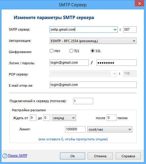This screenshot has width=146, height=164.
Task: Click the password field
Action: click(116, 63)
